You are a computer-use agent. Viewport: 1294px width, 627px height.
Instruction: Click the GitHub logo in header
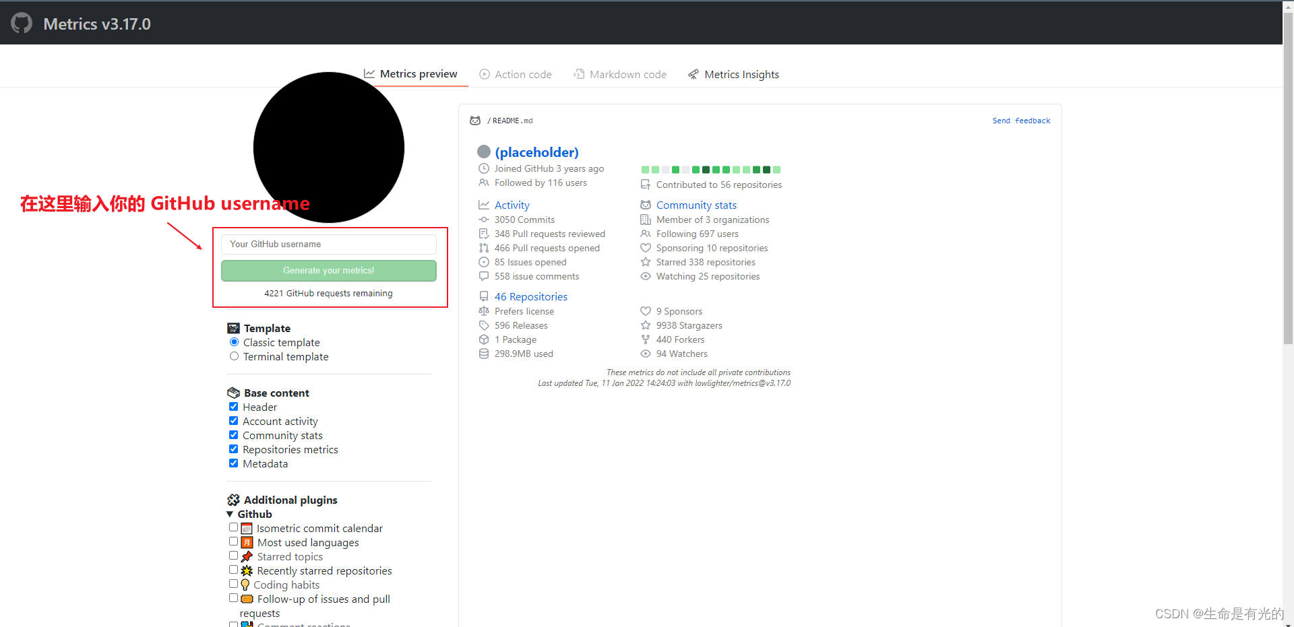(x=22, y=23)
